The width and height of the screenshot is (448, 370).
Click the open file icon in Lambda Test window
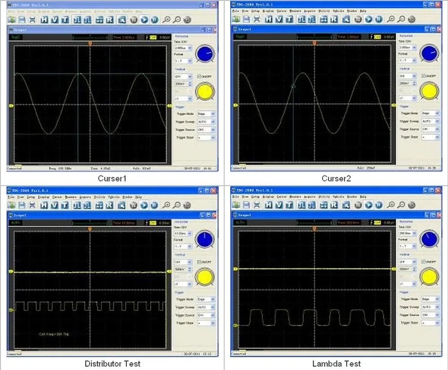pos(236,205)
